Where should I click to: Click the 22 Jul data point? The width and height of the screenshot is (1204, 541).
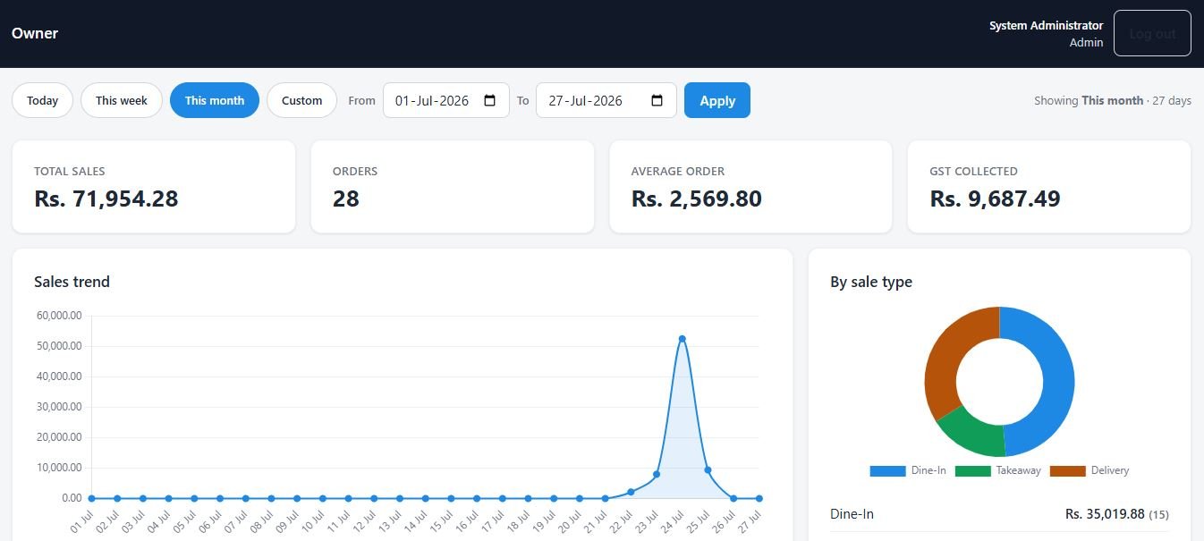pyautogui.click(x=631, y=492)
